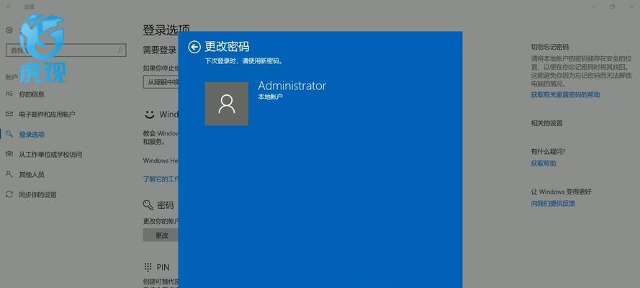
Task: Maximize the Settings window
Action: coord(612,7)
